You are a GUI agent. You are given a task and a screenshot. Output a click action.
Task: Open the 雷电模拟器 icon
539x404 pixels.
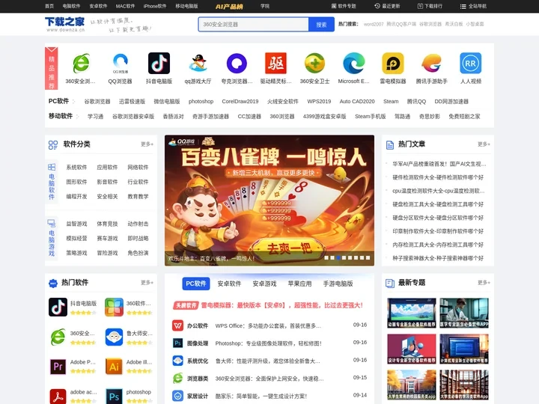(392, 64)
